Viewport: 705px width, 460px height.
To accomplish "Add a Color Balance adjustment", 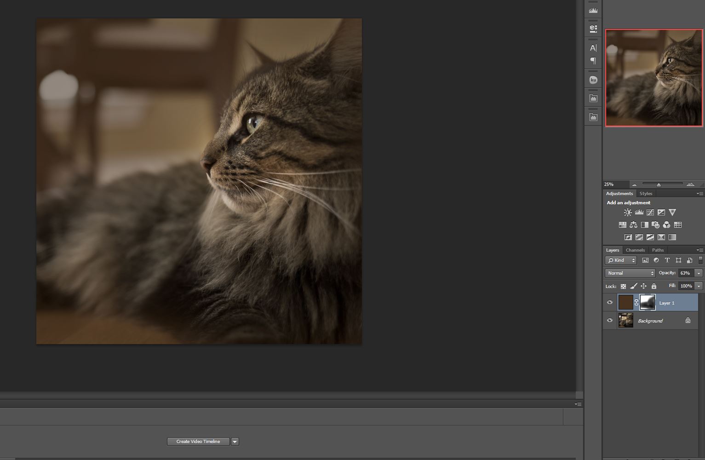I will click(633, 225).
